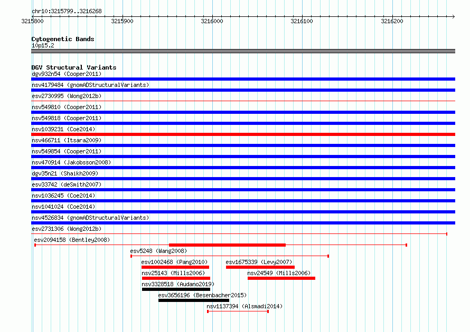Click the 10p15.2 band label

pyautogui.click(x=43, y=45)
